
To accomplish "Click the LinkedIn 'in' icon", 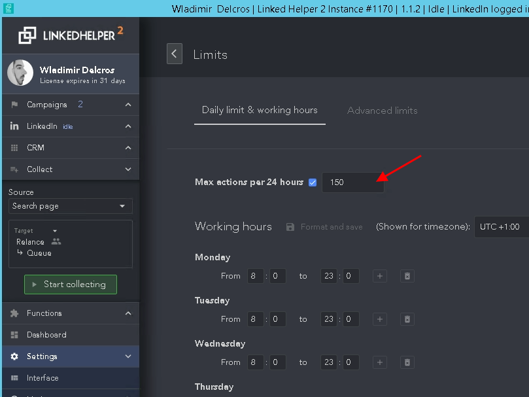I will click(14, 126).
